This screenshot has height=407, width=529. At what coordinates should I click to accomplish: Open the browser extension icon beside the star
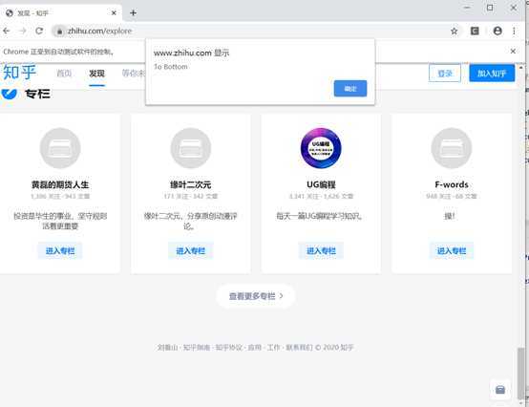point(475,31)
